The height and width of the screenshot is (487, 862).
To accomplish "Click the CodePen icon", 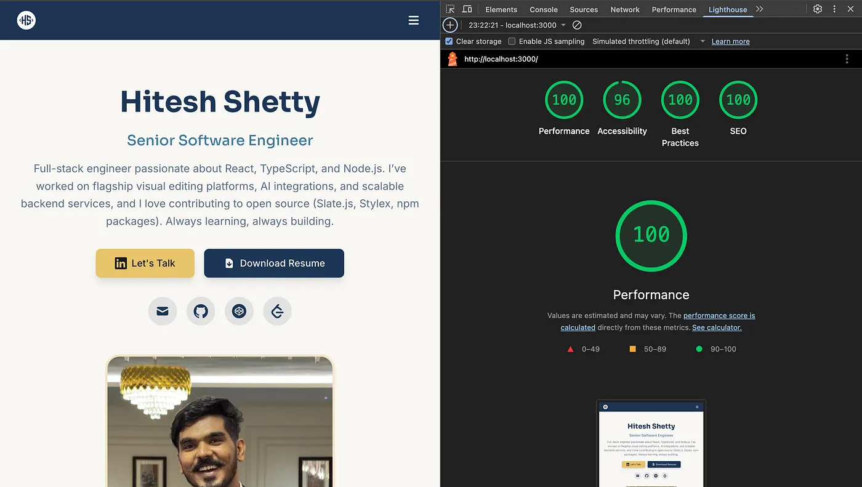I will (x=239, y=312).
